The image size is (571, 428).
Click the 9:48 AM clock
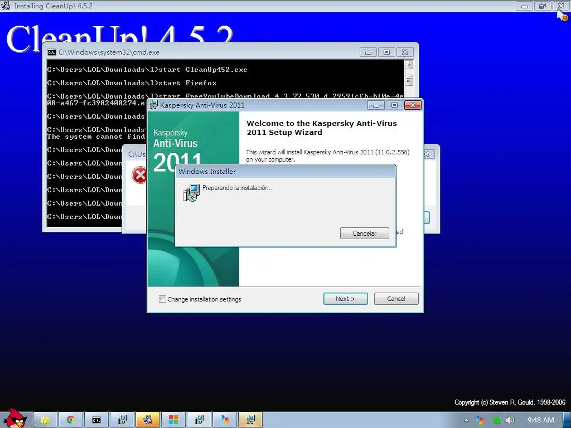click(540, 420)
